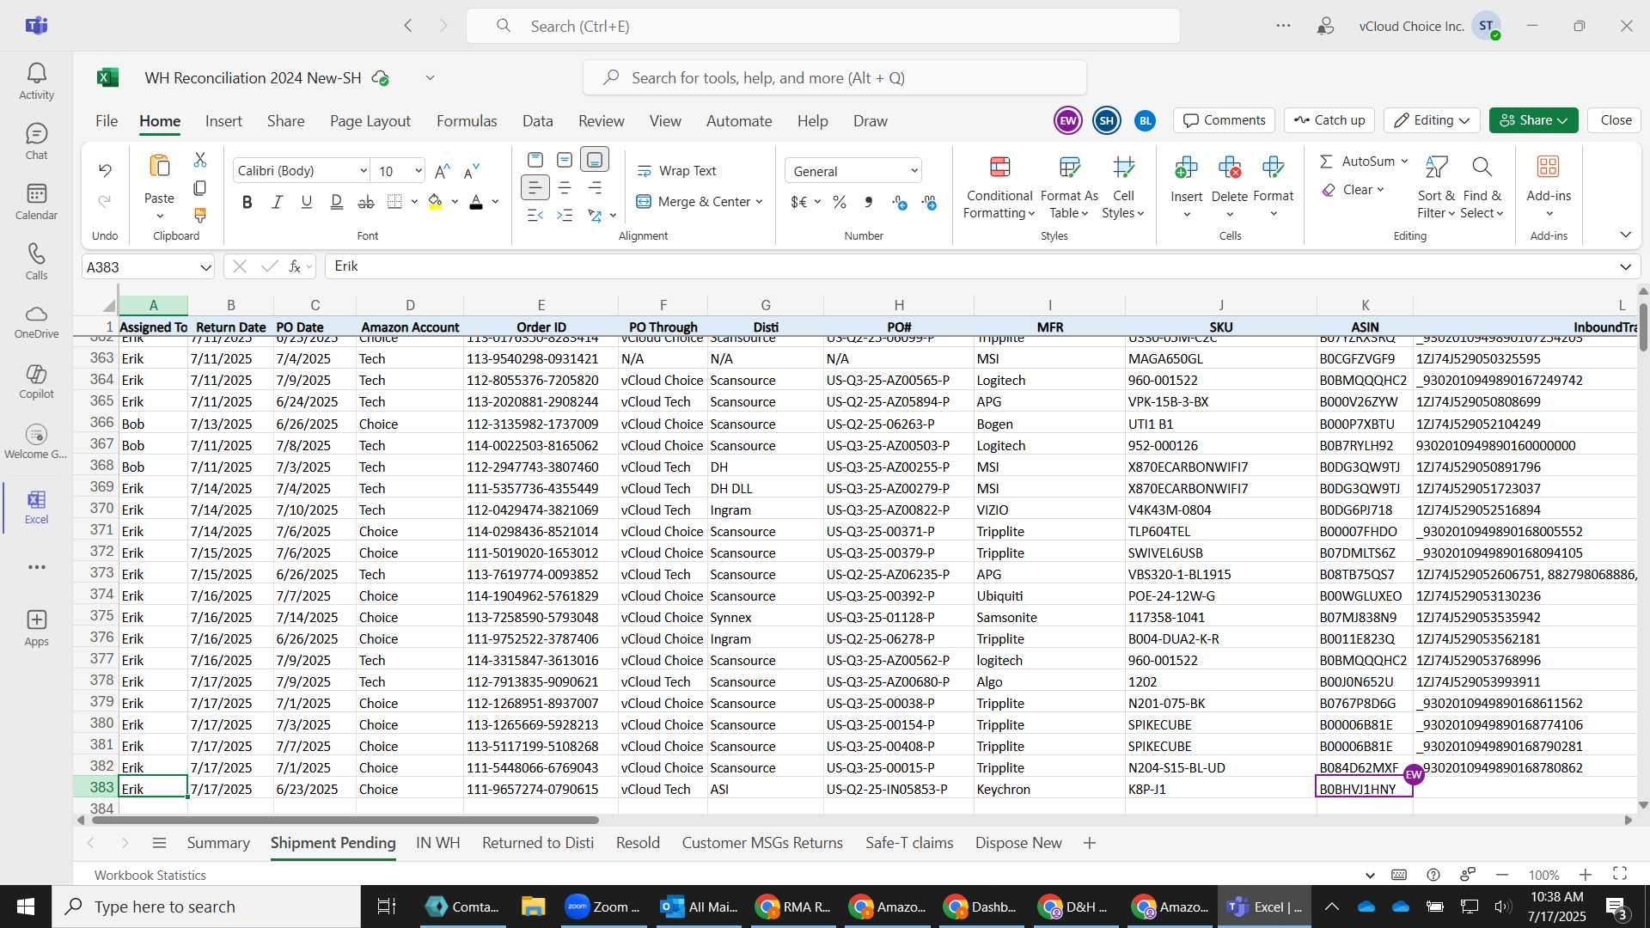The width and height of the screenshot is (1650, 928).
Task: Click the Paste clipboard icon
Action: (x=159, y=166)
